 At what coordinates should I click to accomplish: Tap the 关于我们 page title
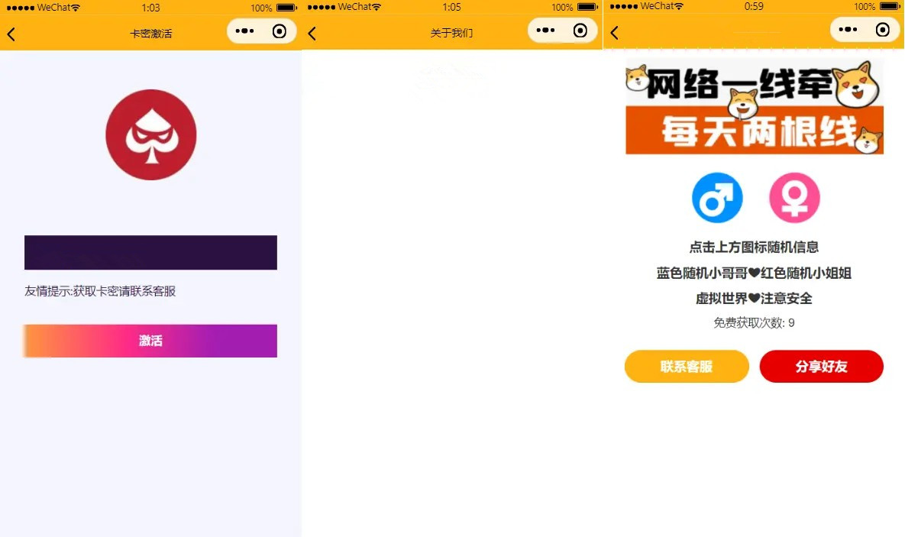point(452,33)
